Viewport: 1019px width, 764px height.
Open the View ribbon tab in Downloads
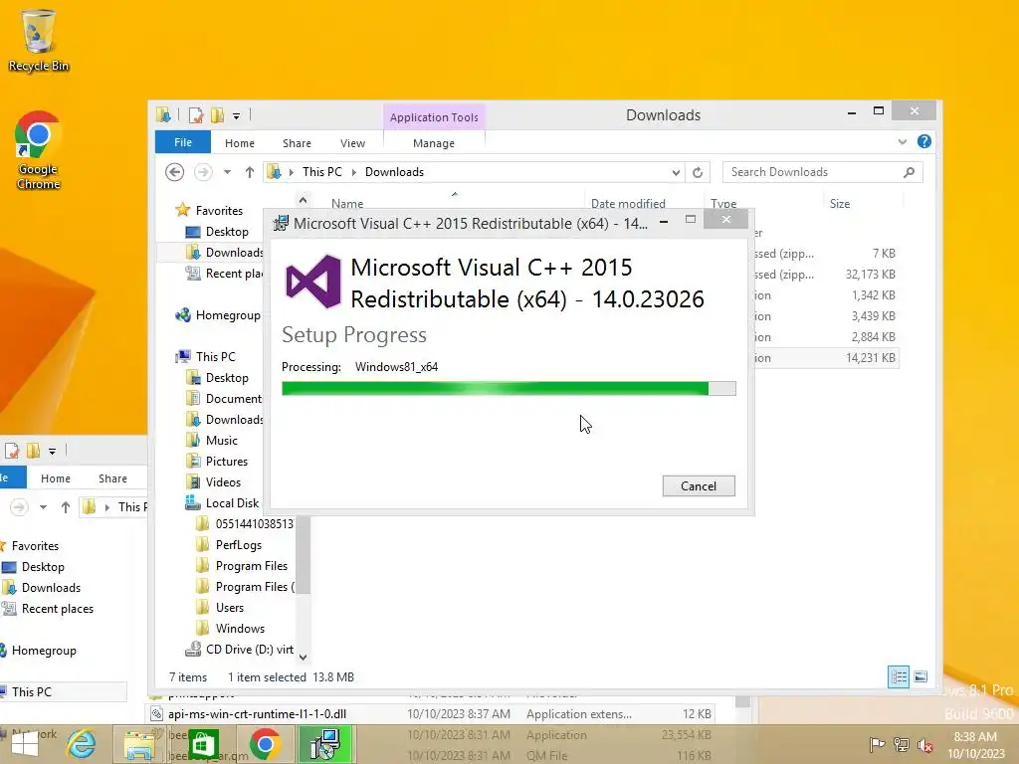(352, 143)
